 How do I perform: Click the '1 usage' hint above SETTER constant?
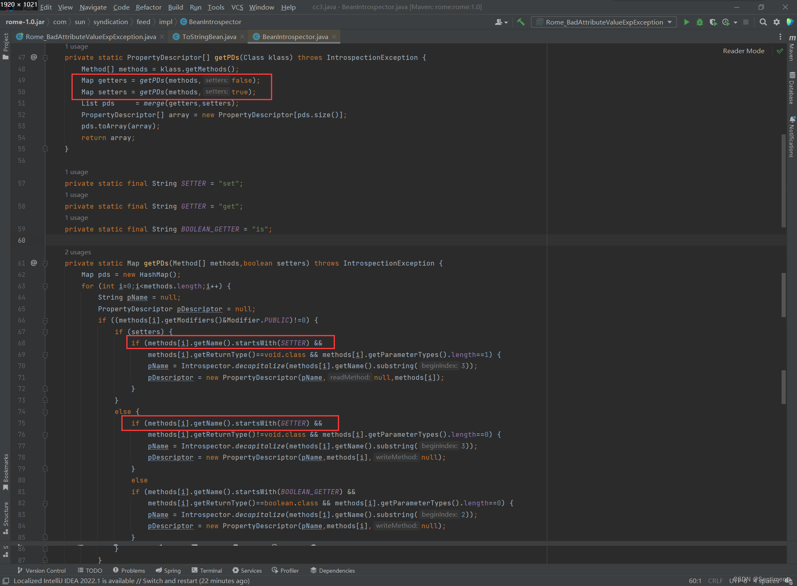tap(76, 172)
